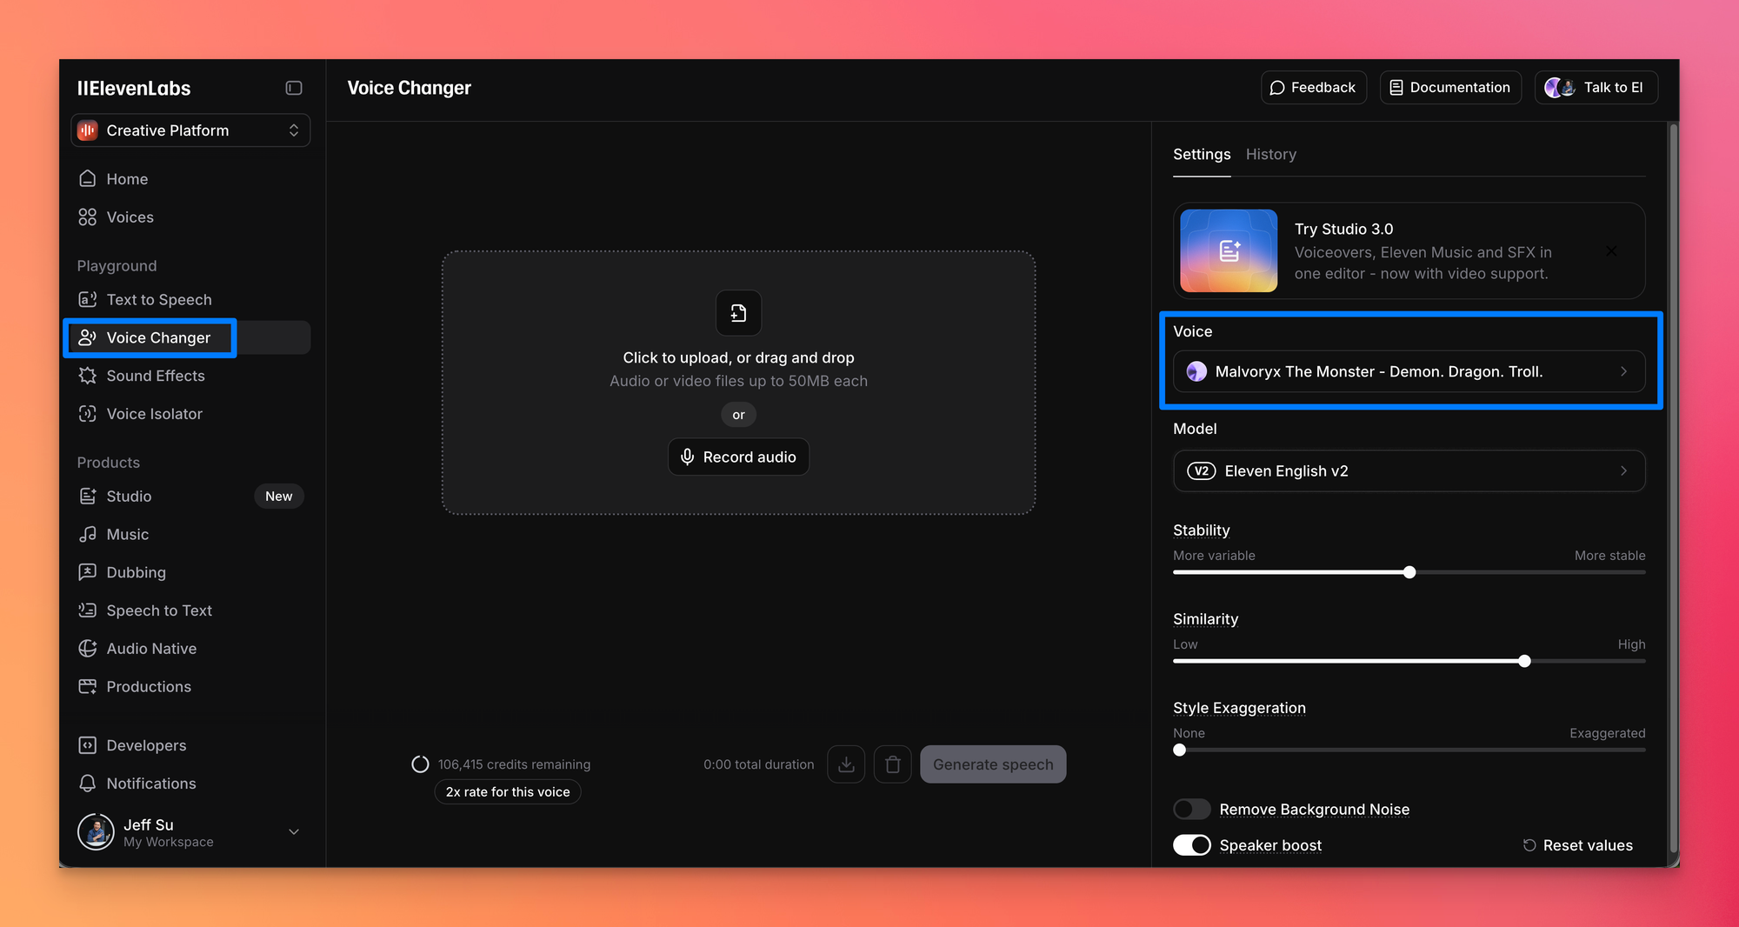The height and width of the screenshot is (927, 1739).
Task: Click the Malvoryx voice avatar icon
Action: click(x=1196, y=371)
